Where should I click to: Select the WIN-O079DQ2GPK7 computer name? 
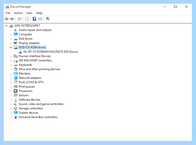click(27, 26)
